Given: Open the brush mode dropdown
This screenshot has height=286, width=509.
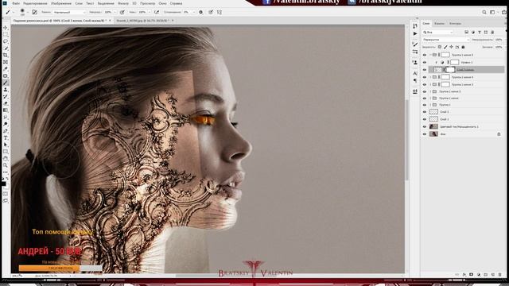Looking at the screenshot, I should 69,12.
